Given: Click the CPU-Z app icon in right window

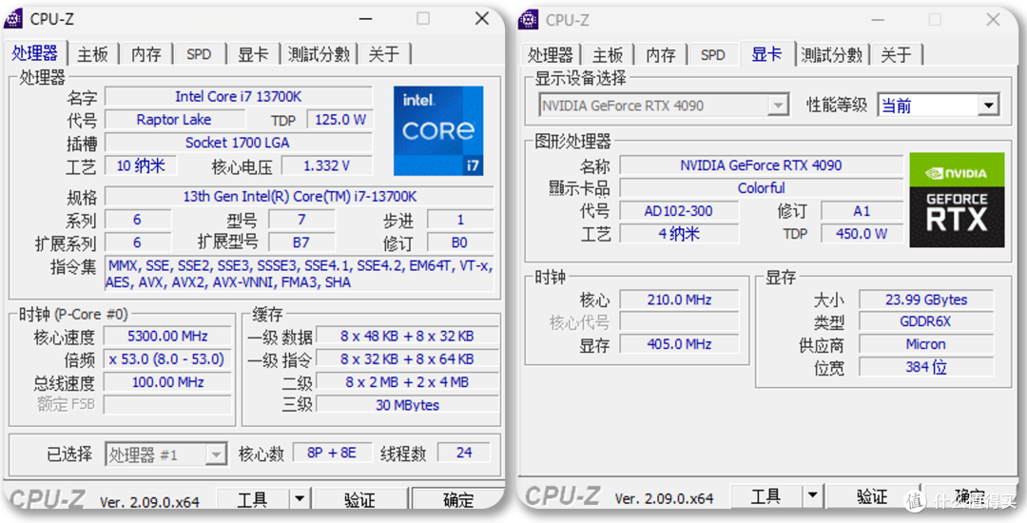Looking at the screenshot, I should (528, 20).
